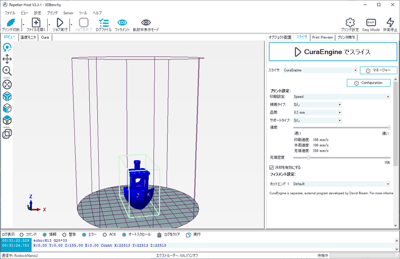Toggle the エラー log filter
This screenshot has height=259, width=400.
(84, 235)
